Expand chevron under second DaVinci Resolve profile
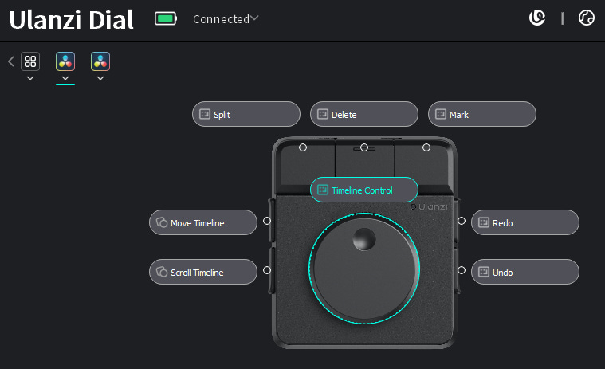 [100, 78]
